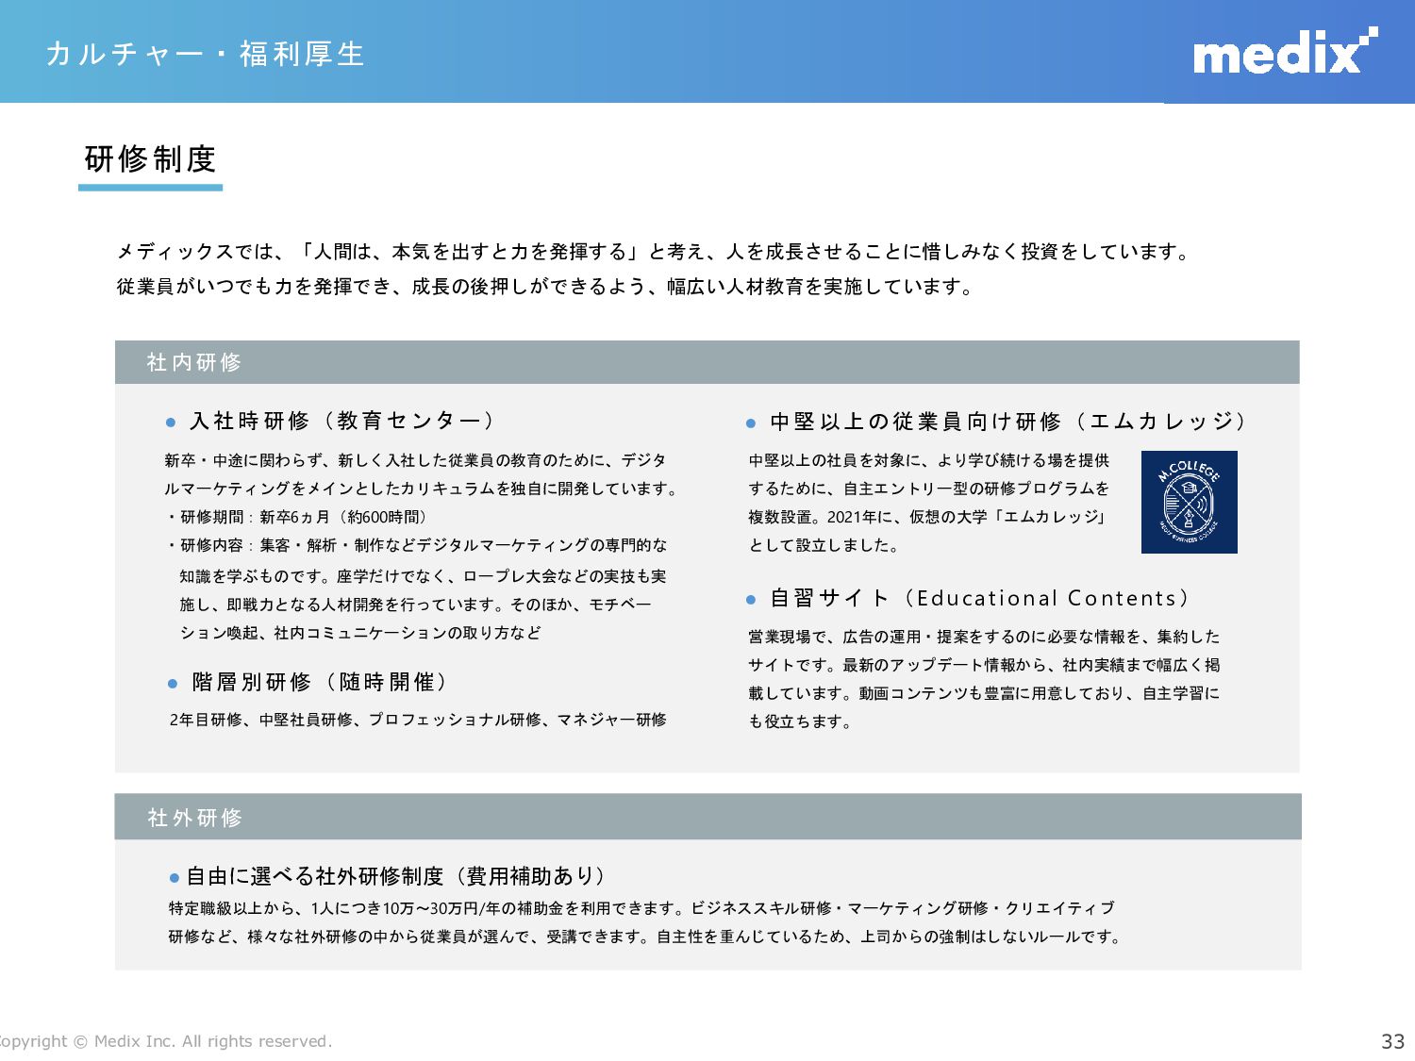Click the line starting 特定職級以上から
Image resolution: width=1415 pixels, height=1061 pixels.
[641, 908]
